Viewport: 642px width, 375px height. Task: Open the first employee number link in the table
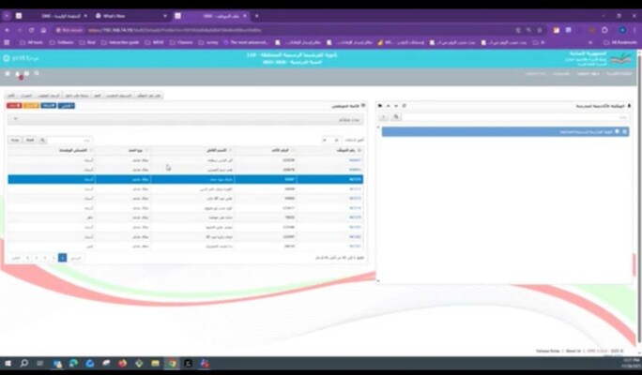(x=355, y=159)
